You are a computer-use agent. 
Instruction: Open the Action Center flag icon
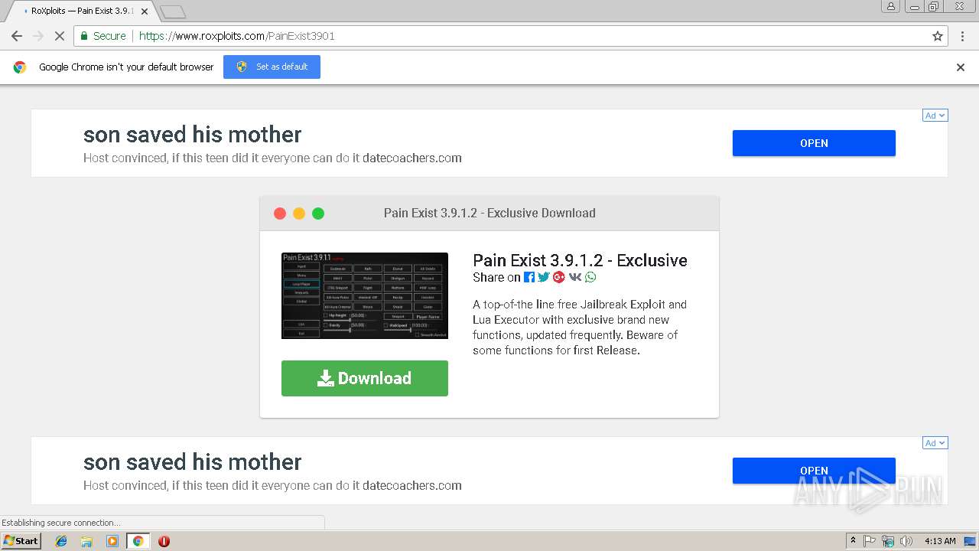tap(870, 541)
